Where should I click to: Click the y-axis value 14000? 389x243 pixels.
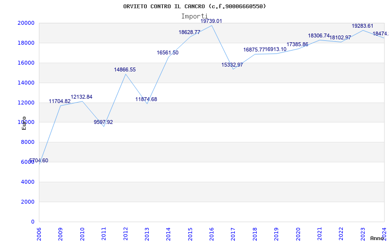coord(26,83)
